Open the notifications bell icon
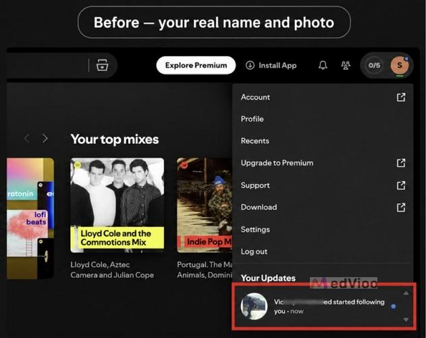 (x=323, y=66)
